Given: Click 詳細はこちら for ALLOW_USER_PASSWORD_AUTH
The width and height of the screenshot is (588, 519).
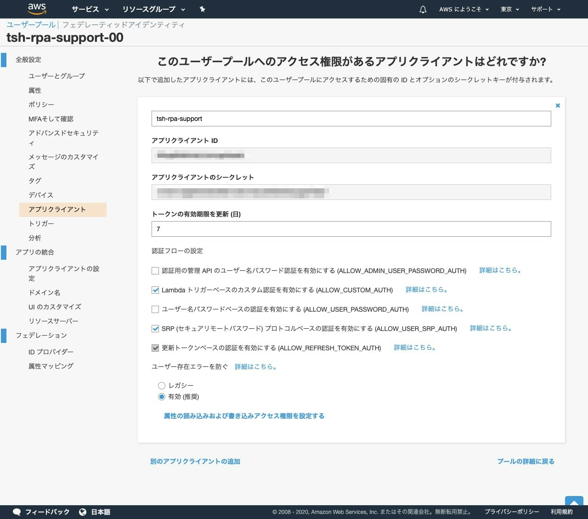Looking at the screenshot, I should point(443,309).
